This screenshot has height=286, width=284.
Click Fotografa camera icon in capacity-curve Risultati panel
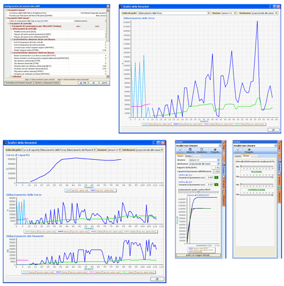coord(215,150)
